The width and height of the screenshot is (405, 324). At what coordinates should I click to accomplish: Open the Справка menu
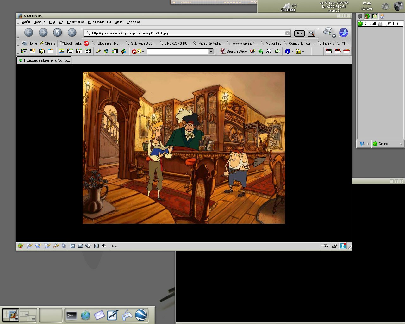point(133,22)
